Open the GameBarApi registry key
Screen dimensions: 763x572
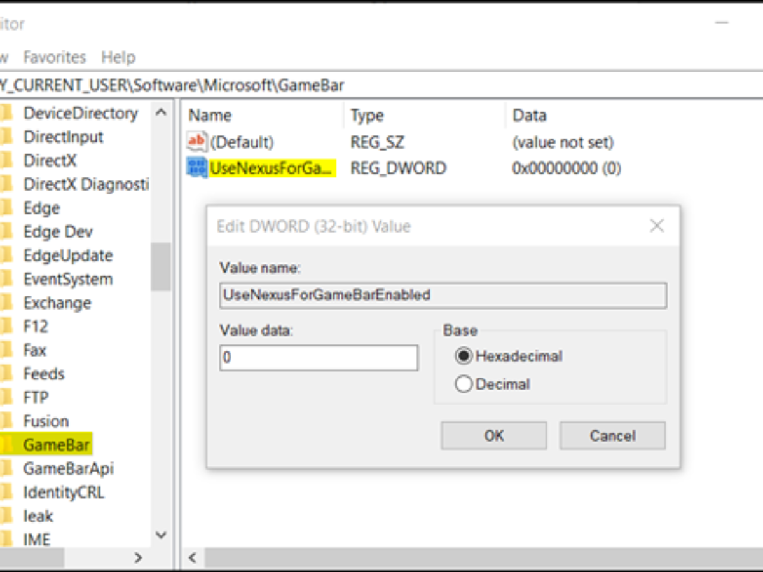(69, 468)
